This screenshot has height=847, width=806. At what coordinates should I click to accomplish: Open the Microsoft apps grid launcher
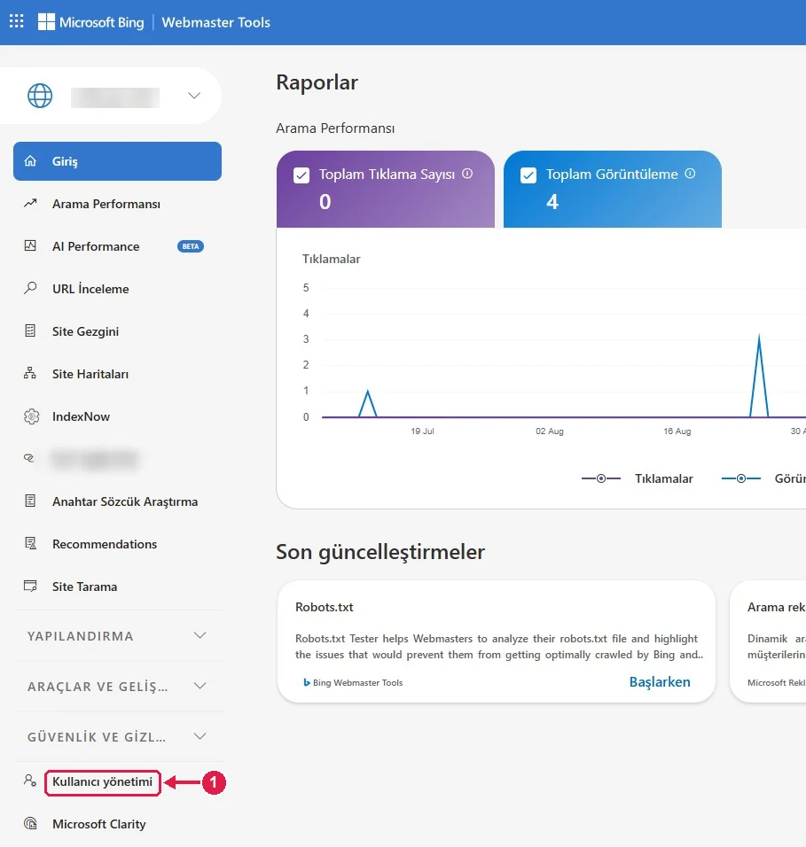pos(16,21)
